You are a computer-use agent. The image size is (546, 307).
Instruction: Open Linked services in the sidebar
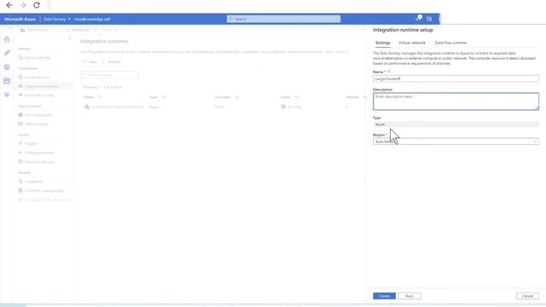[x=37, y=78]
